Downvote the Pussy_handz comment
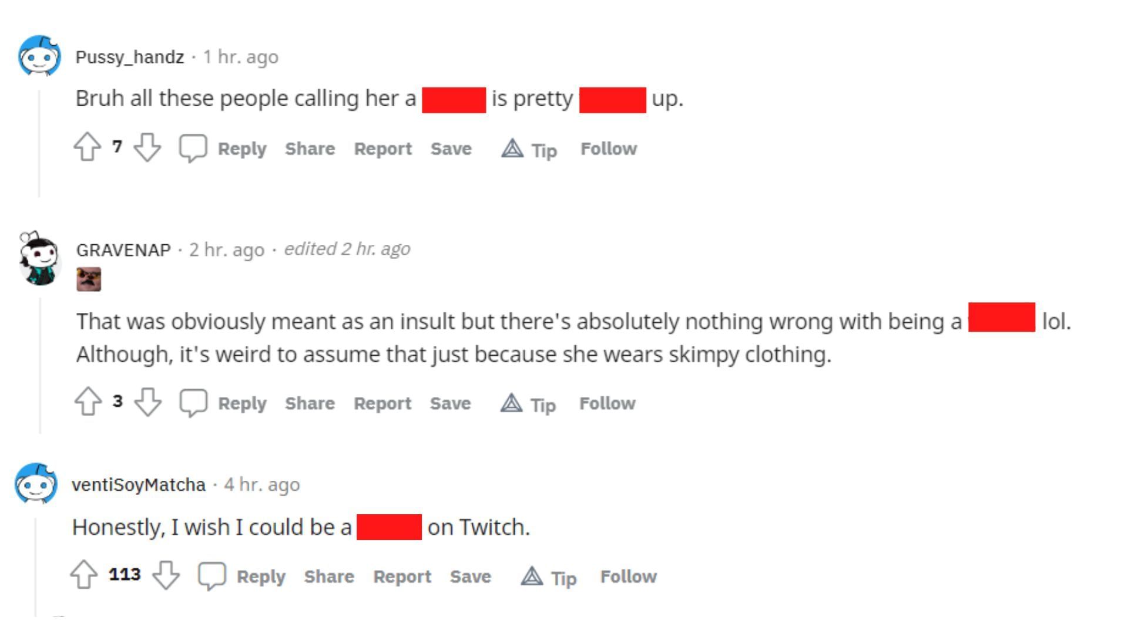The image size is (1128, 634). (x=147, y=147)
